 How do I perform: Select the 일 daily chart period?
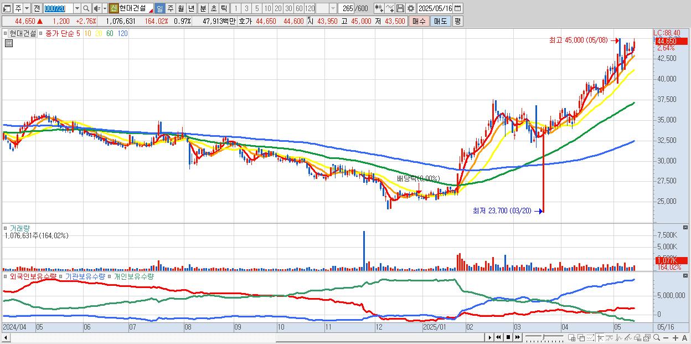(x=159, y=8)
